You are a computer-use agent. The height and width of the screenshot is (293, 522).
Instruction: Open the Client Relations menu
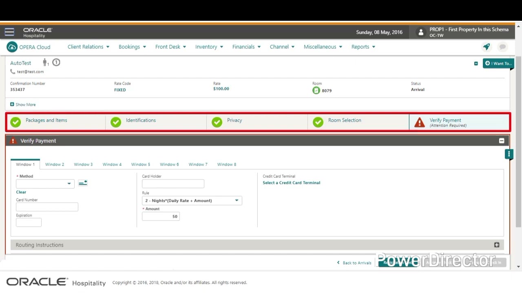(88, 47)
